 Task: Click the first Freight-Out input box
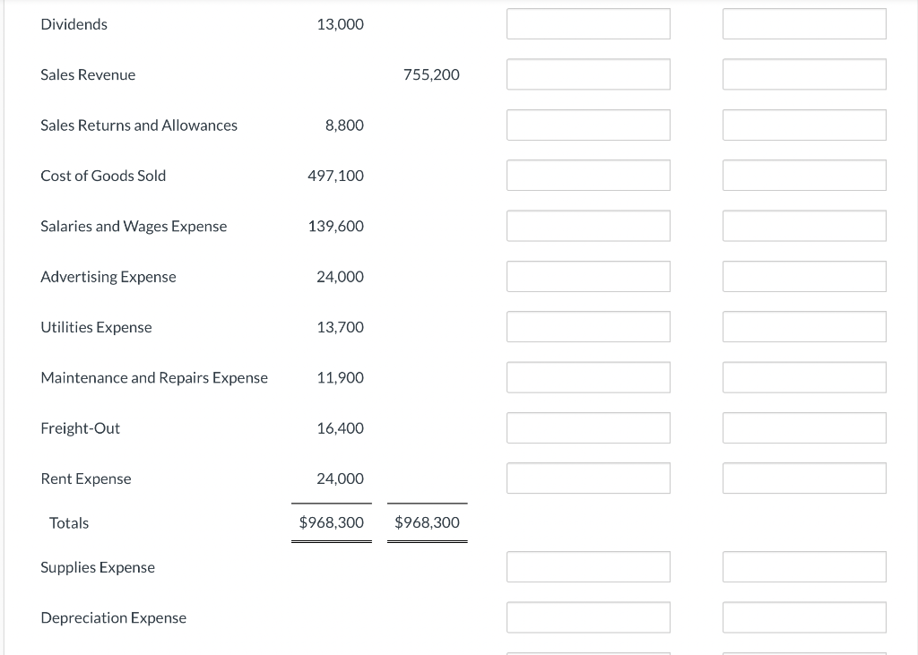(x=588, y=427)
